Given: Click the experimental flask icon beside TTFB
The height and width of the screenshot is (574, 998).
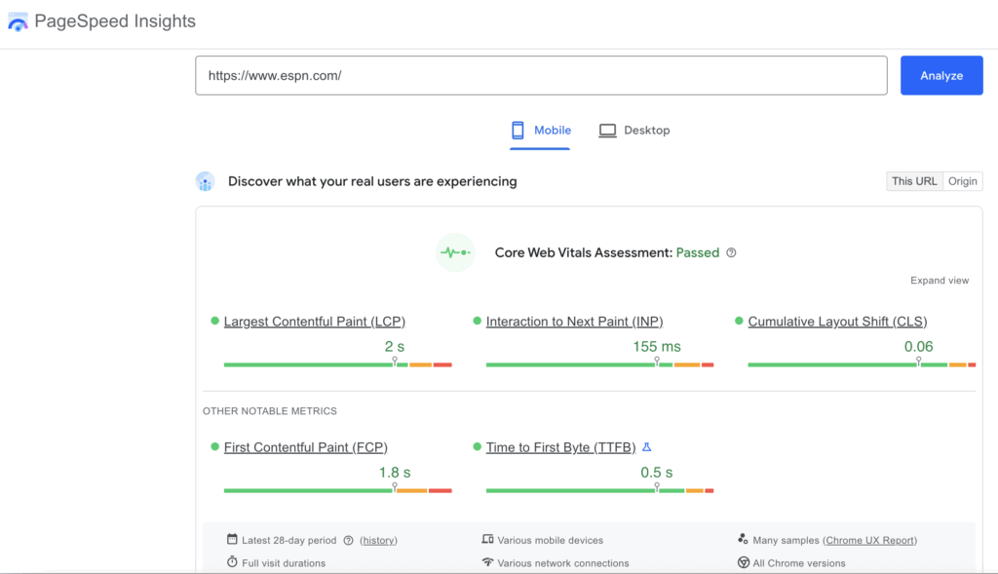Looking at the screenshot, I should 646,445.
